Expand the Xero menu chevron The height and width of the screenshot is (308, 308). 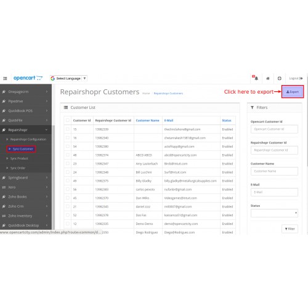tap(47, 187)
